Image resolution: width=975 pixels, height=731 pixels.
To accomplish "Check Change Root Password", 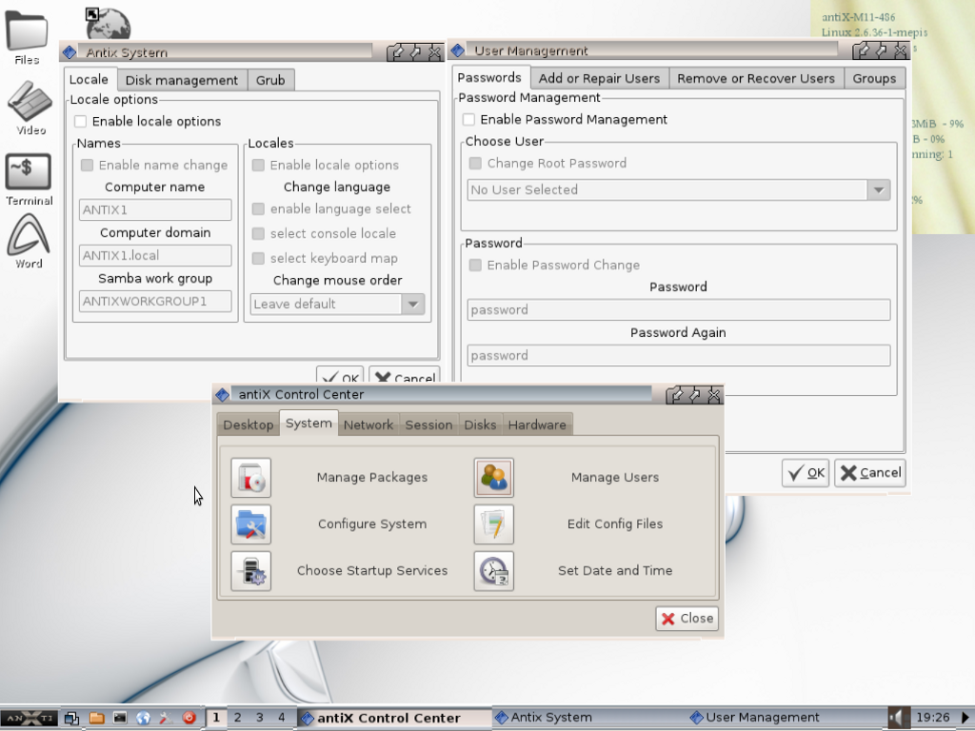I will tap(476, 163).
